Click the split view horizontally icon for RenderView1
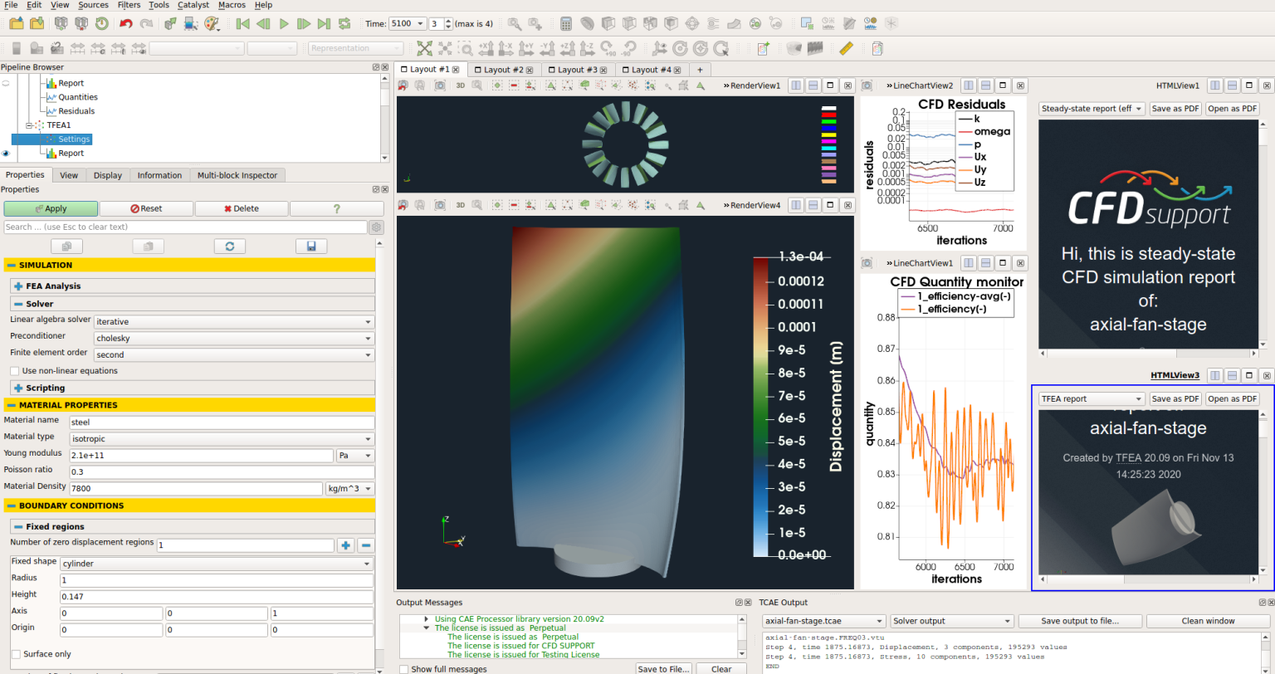Viewport: 1275px width, 674px height. [x=795, y=85]
